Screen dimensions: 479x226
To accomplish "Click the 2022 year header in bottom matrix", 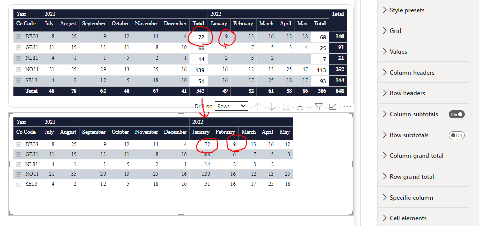I will click(198, 122).
